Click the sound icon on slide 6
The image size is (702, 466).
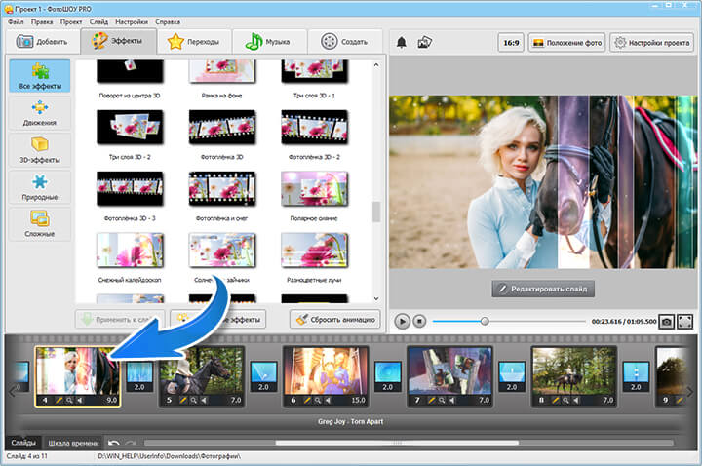tap(328, 400)
